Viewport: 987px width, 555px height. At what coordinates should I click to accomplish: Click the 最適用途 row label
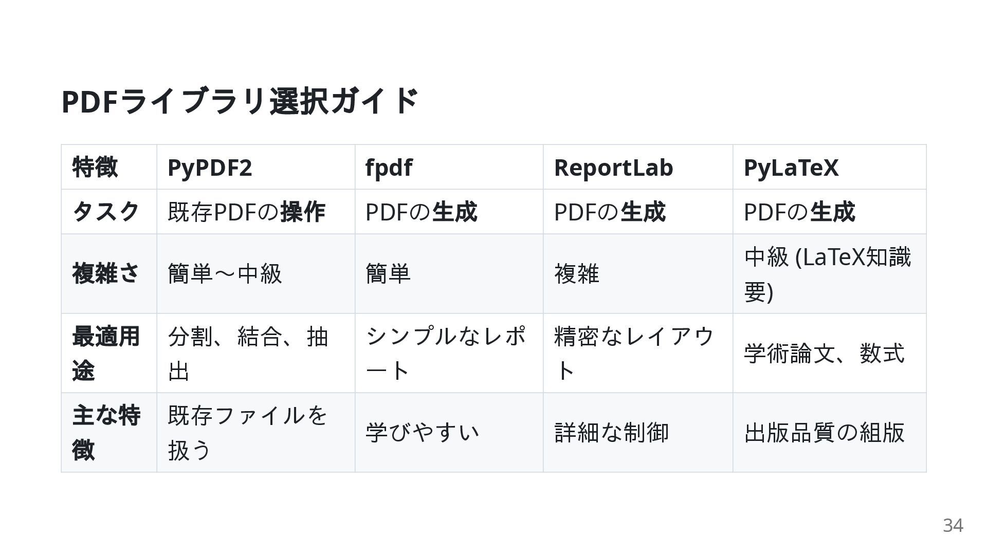pos(106,353)
